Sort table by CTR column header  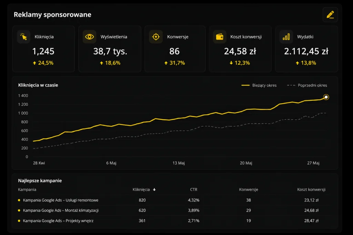pyautogui.click(x=194, y=190)
